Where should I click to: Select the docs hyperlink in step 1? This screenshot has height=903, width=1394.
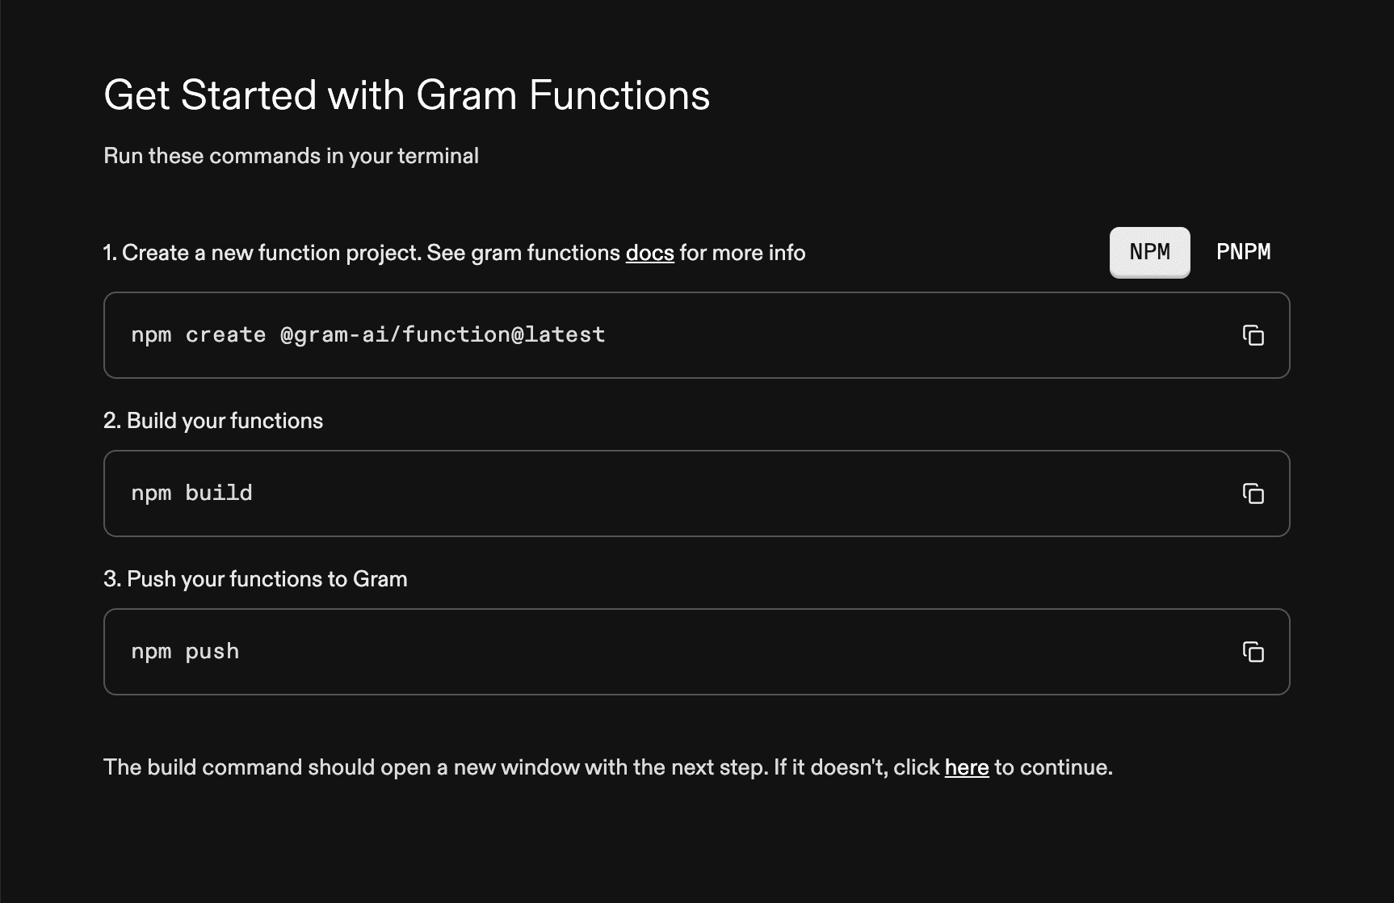pyautogui.click(x=650, y=252)
